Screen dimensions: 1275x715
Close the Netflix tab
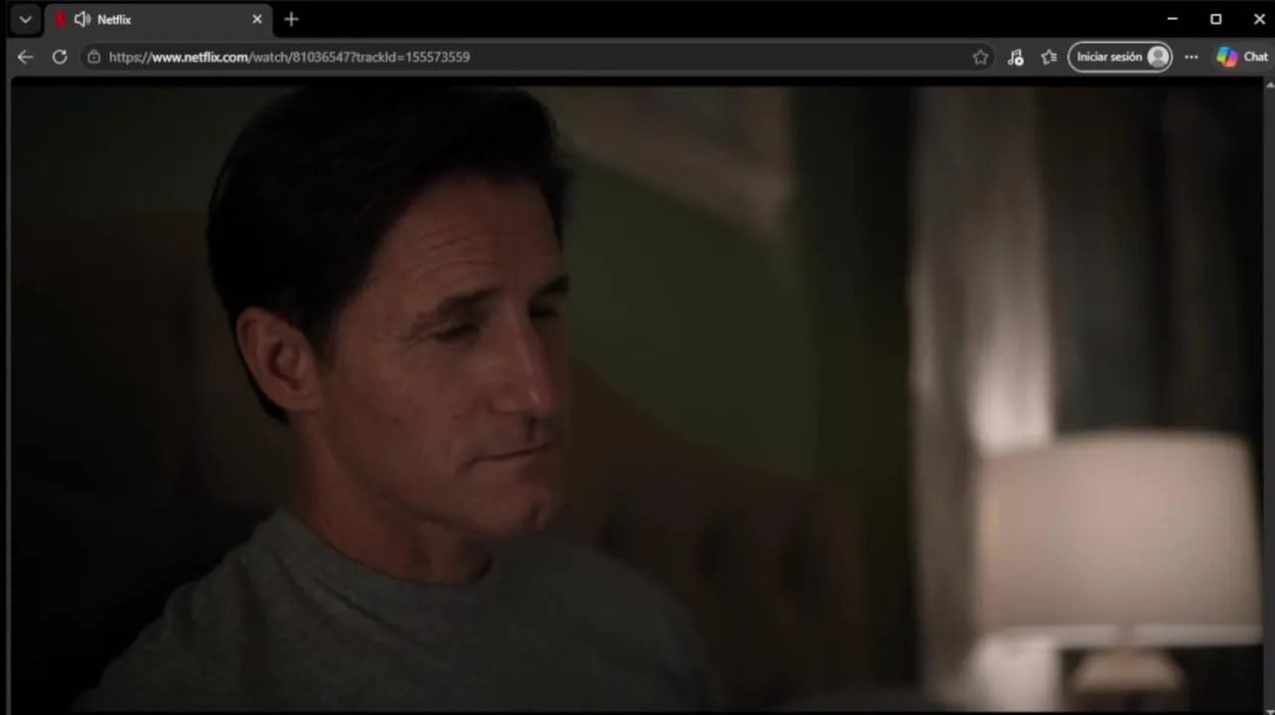[257, 19]
